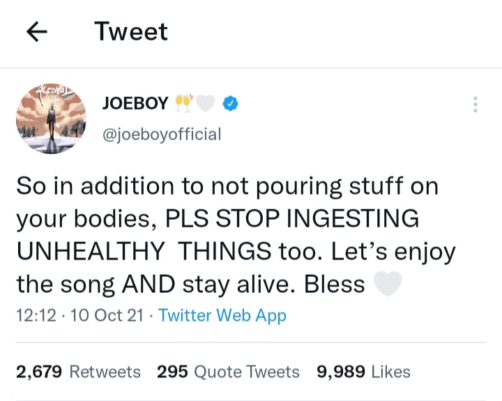Open the three-dot more options menu
The width and height of the screenshot is (502, 401).
[x=476, y=105]
